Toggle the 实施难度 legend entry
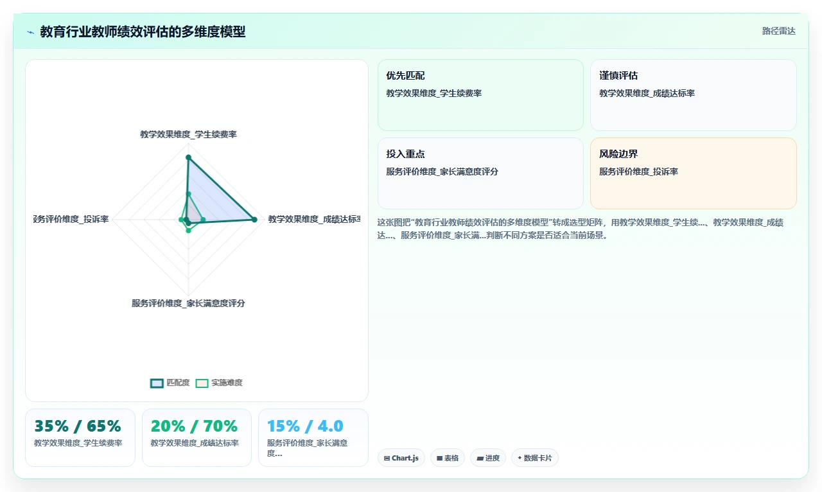 coord(219,383)
